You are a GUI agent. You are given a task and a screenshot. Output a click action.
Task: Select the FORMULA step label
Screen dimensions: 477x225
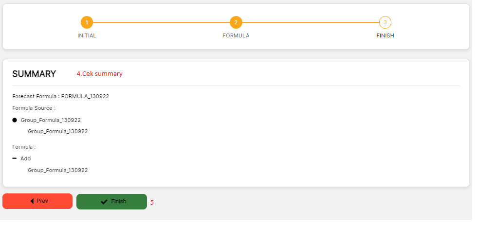pyautogui.click(x=236, y=35)
